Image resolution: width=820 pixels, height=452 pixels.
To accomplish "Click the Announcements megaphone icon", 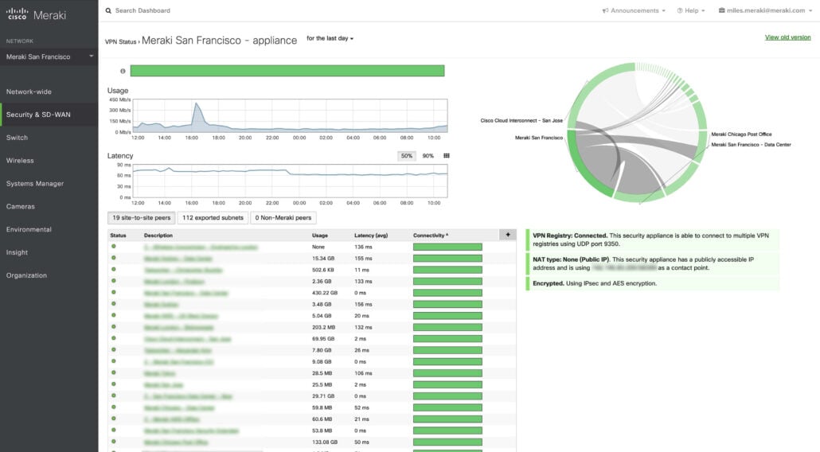I will (x=605, y=10).
